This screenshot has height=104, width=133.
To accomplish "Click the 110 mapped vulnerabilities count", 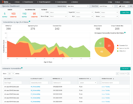I will 24,14.
